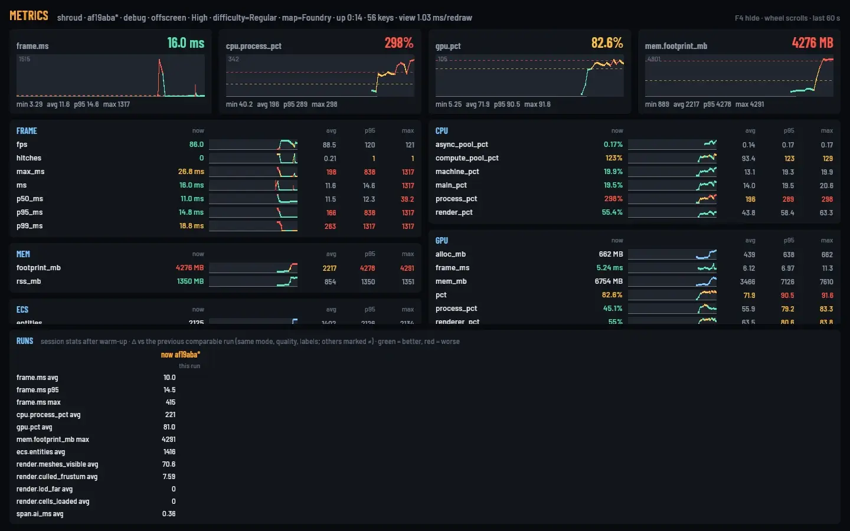850x531 pixels.
Task: Select the mem.footprint_mb max row in RUNS
Action: coord(96,440)
